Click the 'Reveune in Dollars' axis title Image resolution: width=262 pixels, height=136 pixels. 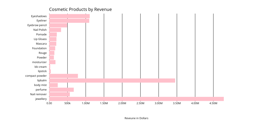pos(136,118)
